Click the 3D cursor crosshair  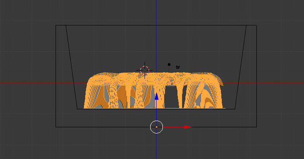click(x=144, y=70)
